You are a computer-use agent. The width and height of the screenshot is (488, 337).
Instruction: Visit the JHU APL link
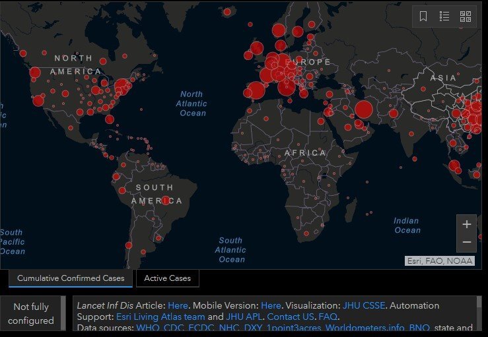point(244,317)
